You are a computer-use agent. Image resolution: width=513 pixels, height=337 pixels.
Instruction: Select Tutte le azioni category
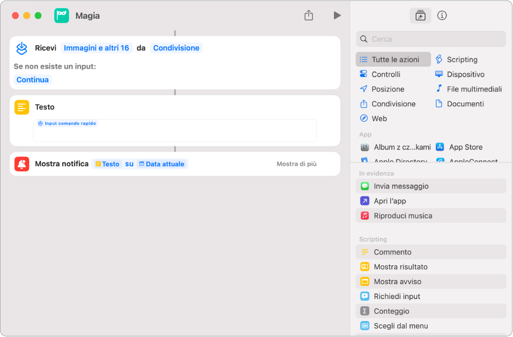tap(393, 59)
